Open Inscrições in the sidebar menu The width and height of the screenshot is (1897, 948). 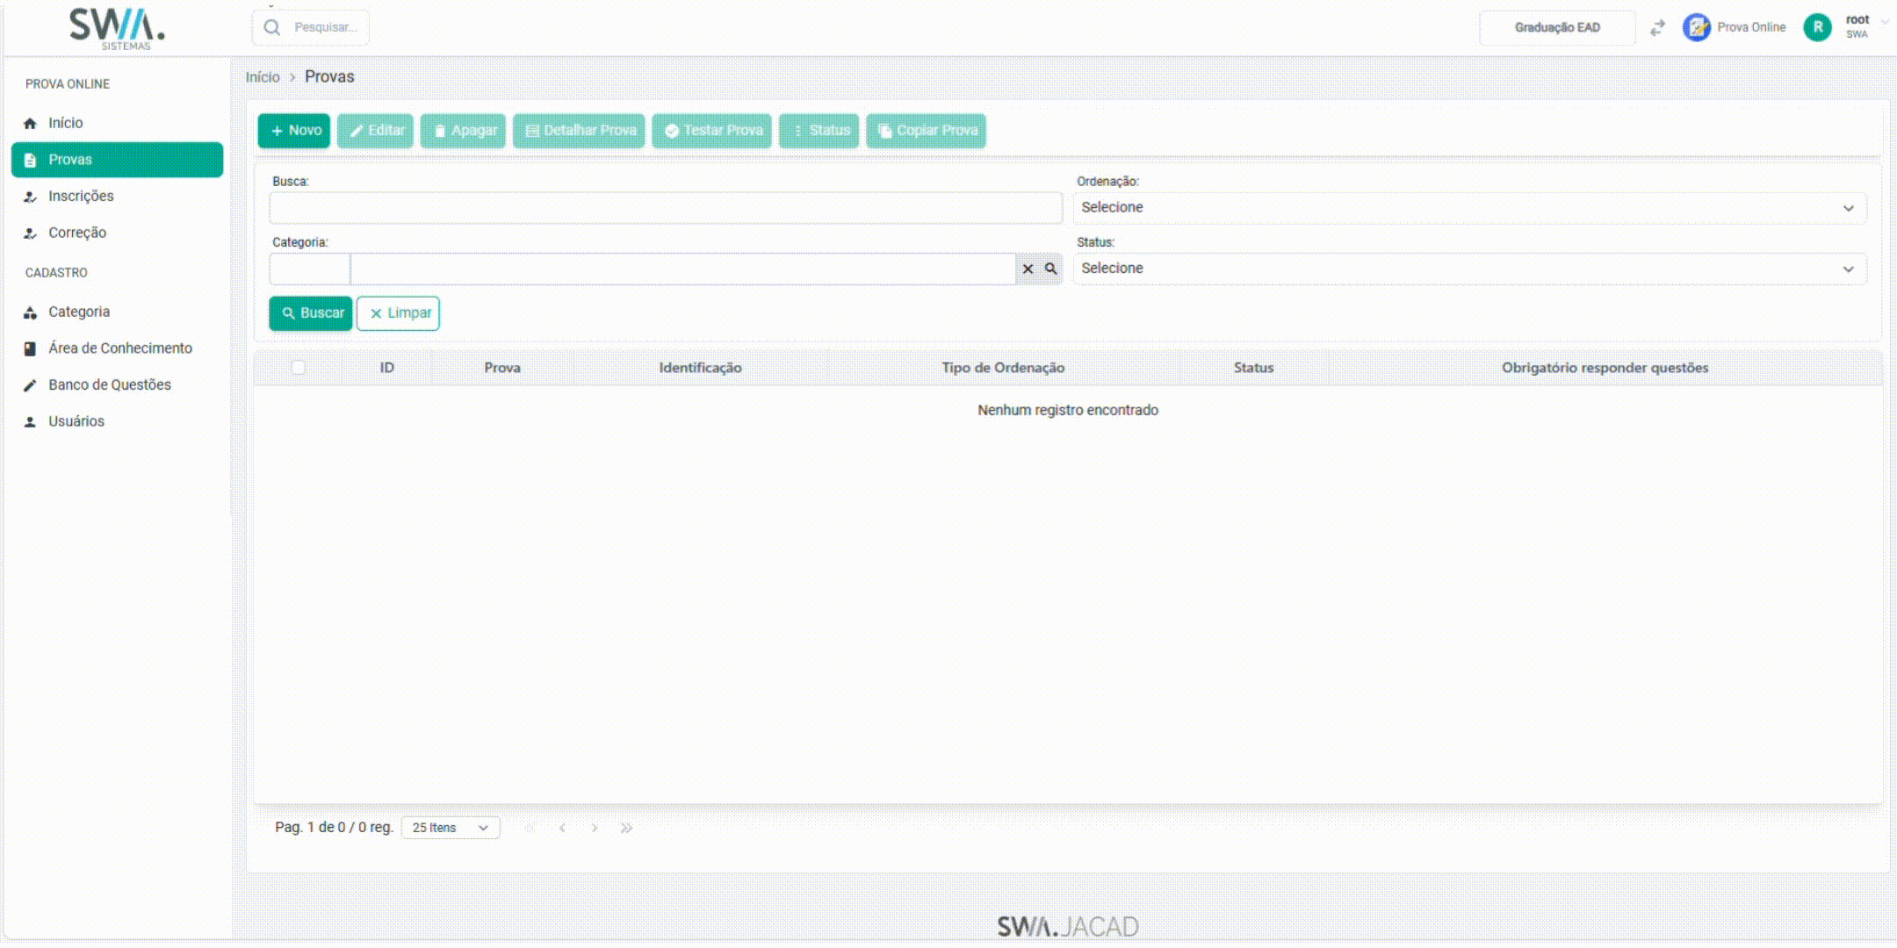pyautogui.click(x=81, y=196)
